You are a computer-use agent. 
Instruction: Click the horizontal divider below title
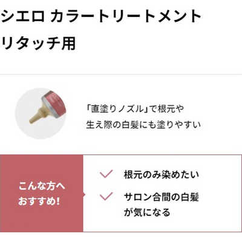click(121, 74)
